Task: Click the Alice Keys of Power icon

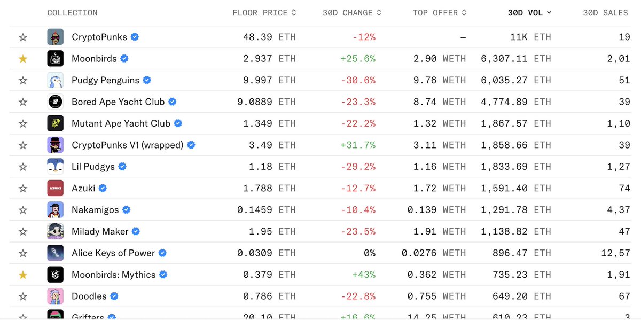Action: tap(56, 253)
